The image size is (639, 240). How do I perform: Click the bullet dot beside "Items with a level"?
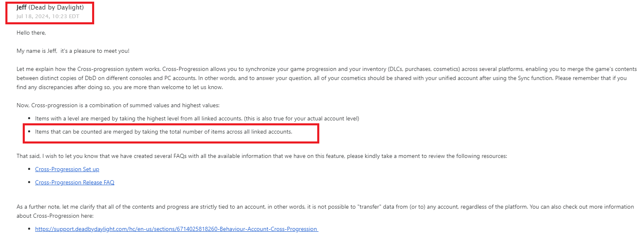pos(29,119)
